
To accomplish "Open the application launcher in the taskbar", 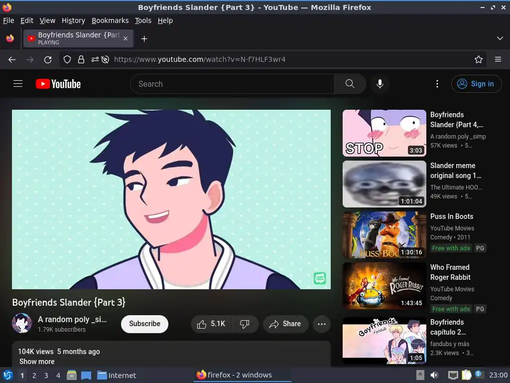I will pos(8,375).
